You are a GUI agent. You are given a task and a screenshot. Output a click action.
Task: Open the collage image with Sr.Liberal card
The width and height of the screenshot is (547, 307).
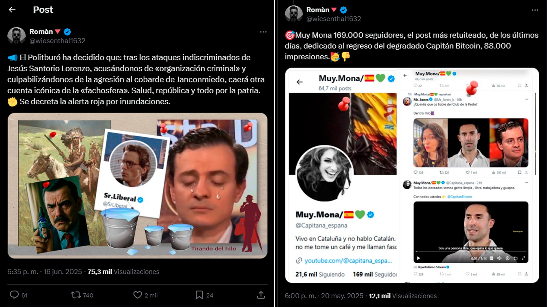(137, 185)
